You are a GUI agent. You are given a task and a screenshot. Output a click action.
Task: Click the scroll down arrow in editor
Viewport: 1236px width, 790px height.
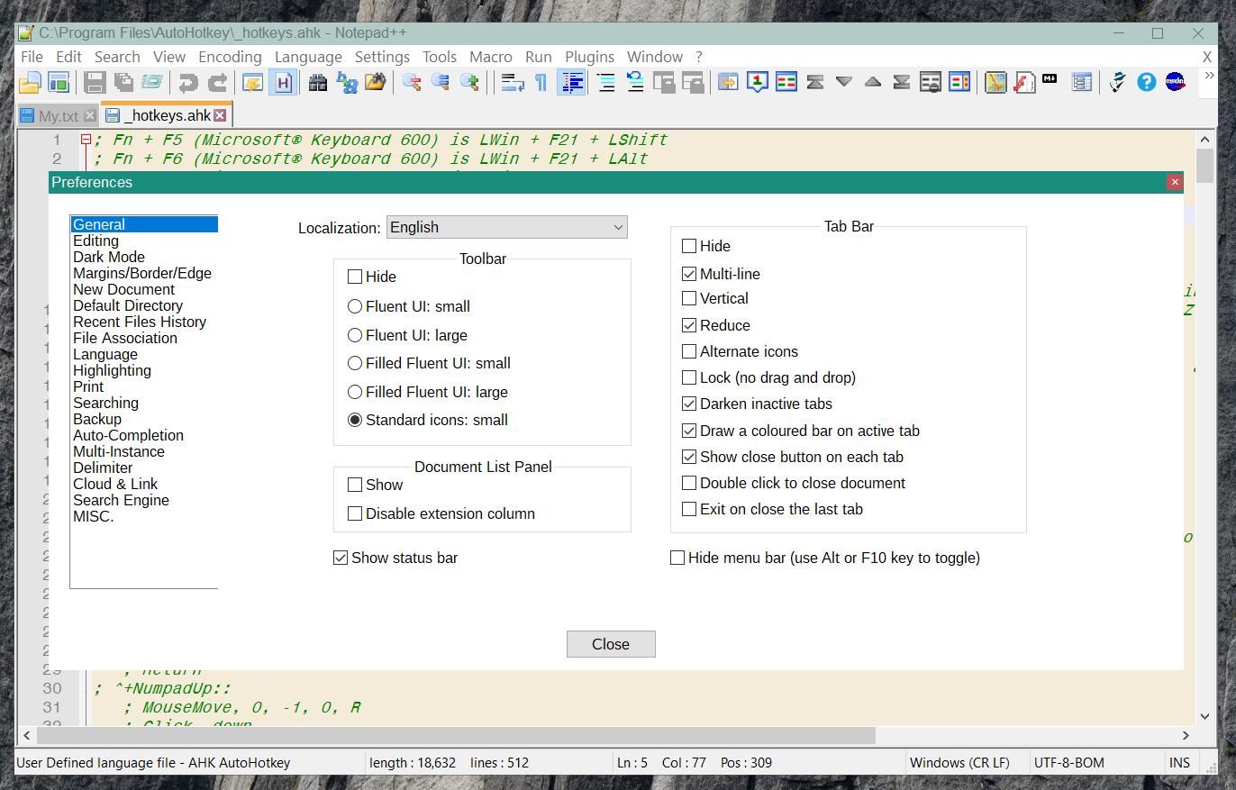1204,716
